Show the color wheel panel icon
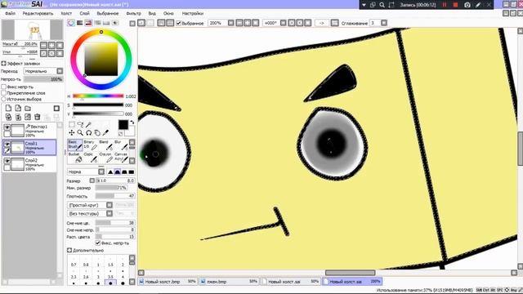Viewport: 523px width, 294px height. click(71, 23)
